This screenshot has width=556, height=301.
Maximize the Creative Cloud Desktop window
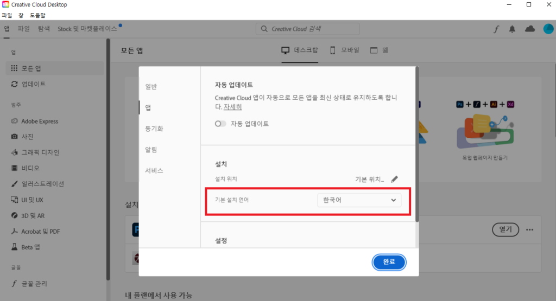(529, 4)
